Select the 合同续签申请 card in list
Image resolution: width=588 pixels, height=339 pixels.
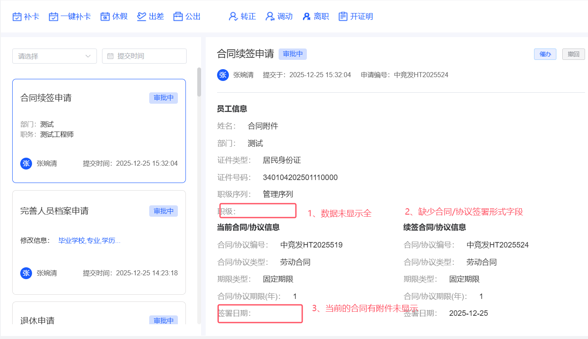point(99,131)
